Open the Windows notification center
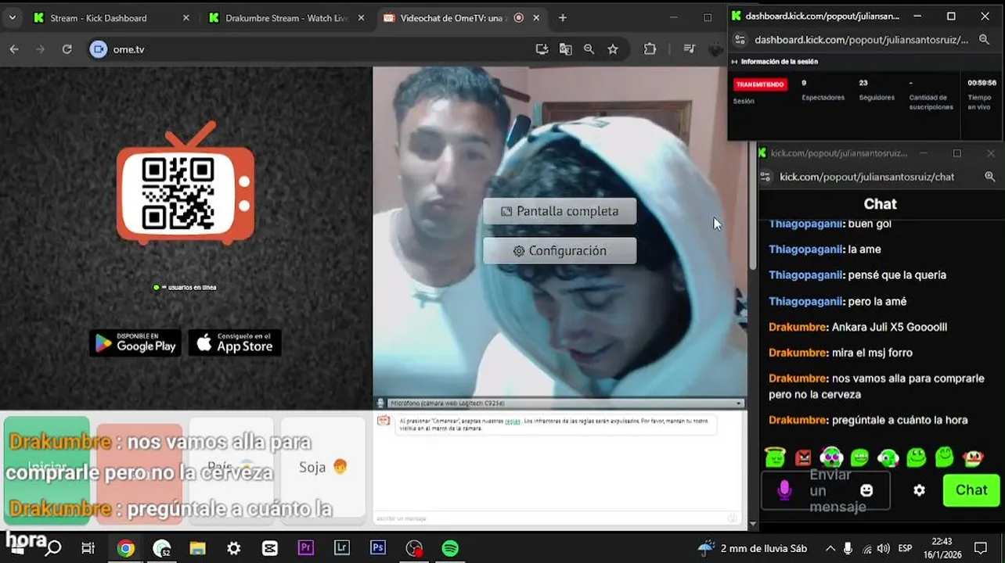The image size is (1005, 563). click(x=981, y=548)
